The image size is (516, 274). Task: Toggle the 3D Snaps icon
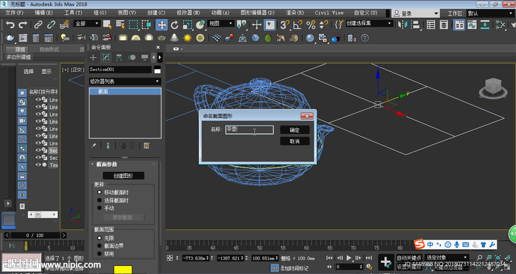[285, 25]
